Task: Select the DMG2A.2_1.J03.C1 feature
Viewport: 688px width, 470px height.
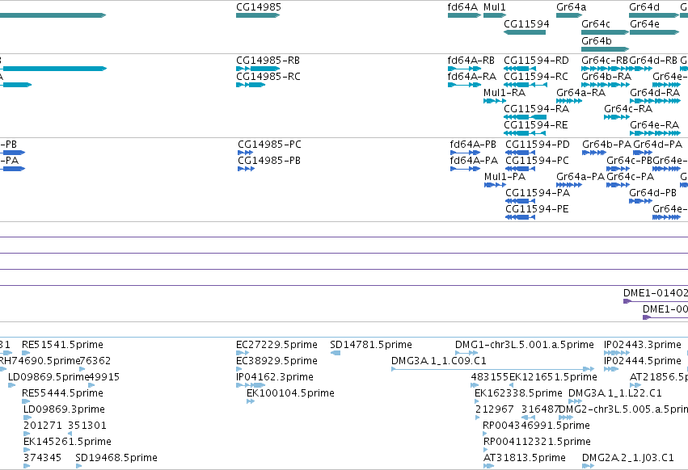Action: (x=588, y=466)
